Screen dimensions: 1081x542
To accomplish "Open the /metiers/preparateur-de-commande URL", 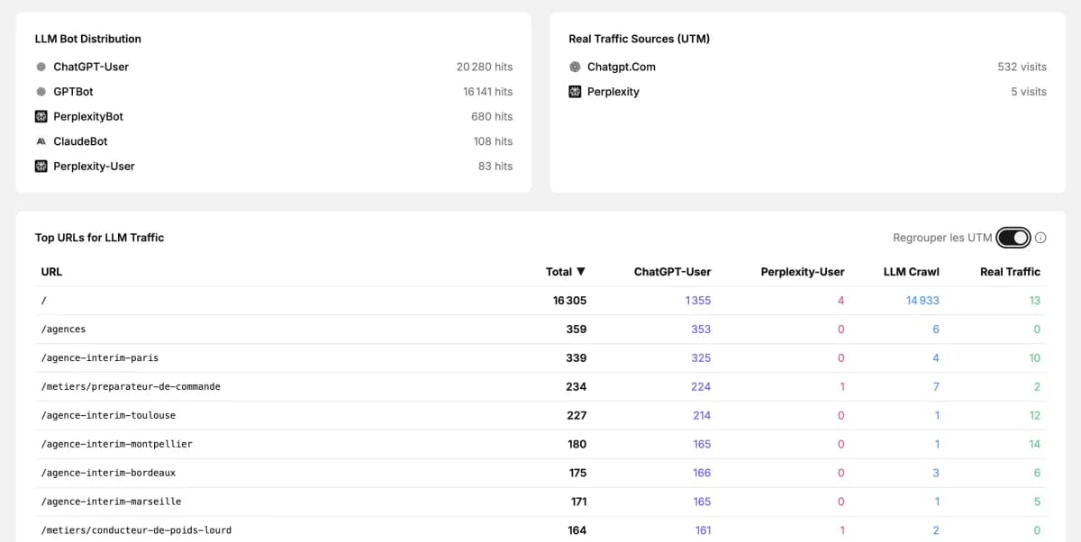I will (x=131, y=387).
